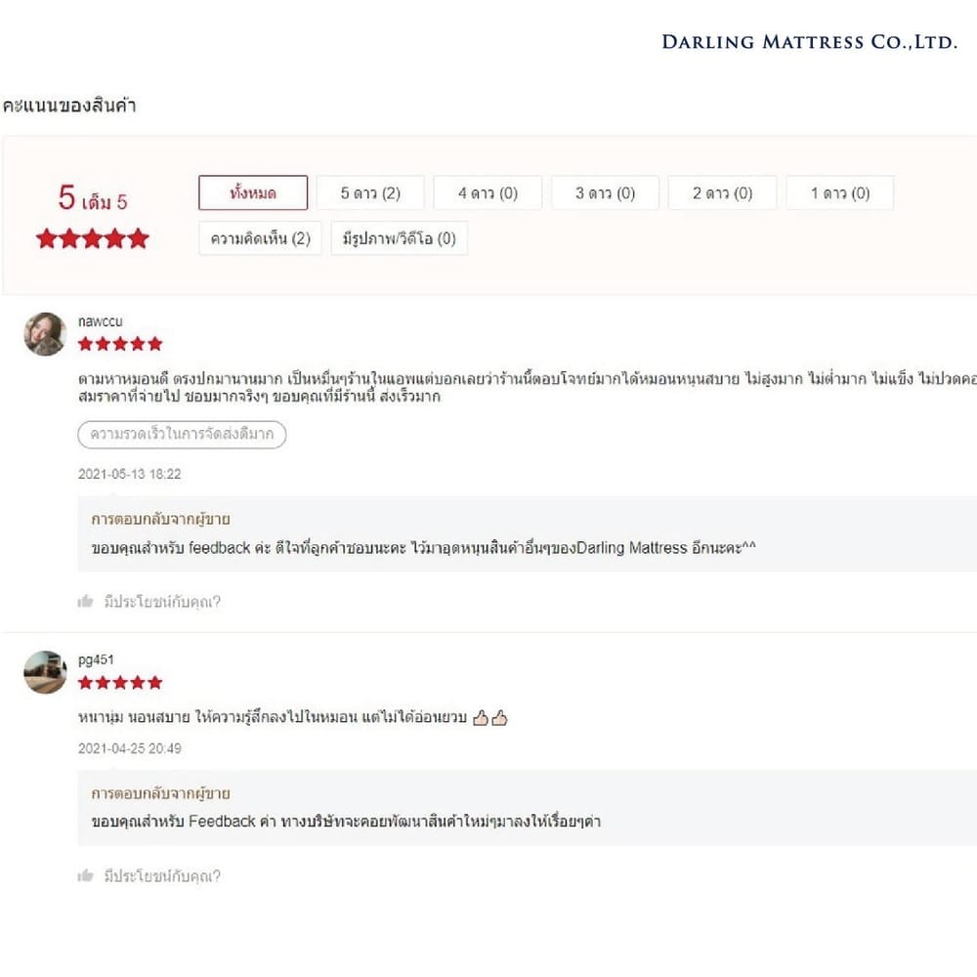Click the date 2021-04-25 20:49
Image resolution: width=977 pixels, height=977 pixels.
tap(130, 748)
